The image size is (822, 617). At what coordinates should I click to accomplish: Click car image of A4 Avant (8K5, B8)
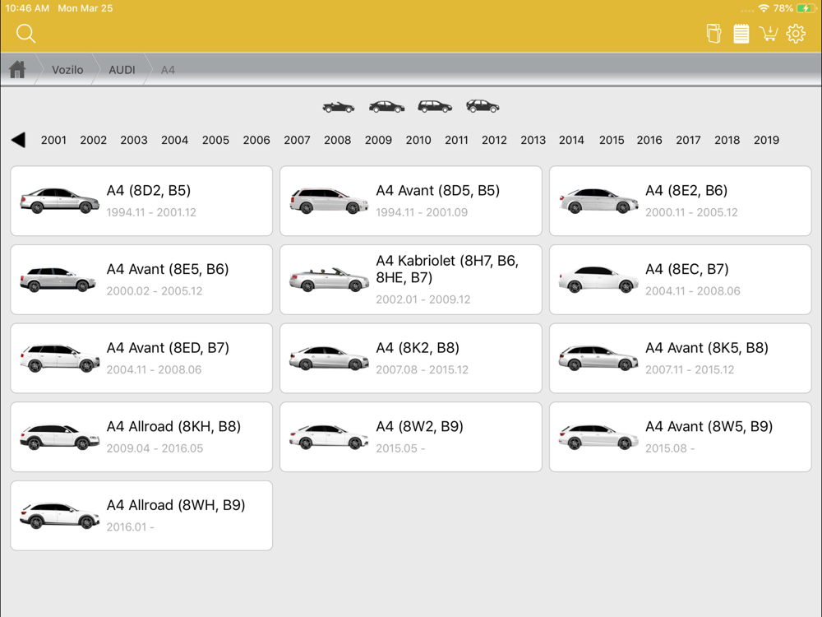click(598, 358)
